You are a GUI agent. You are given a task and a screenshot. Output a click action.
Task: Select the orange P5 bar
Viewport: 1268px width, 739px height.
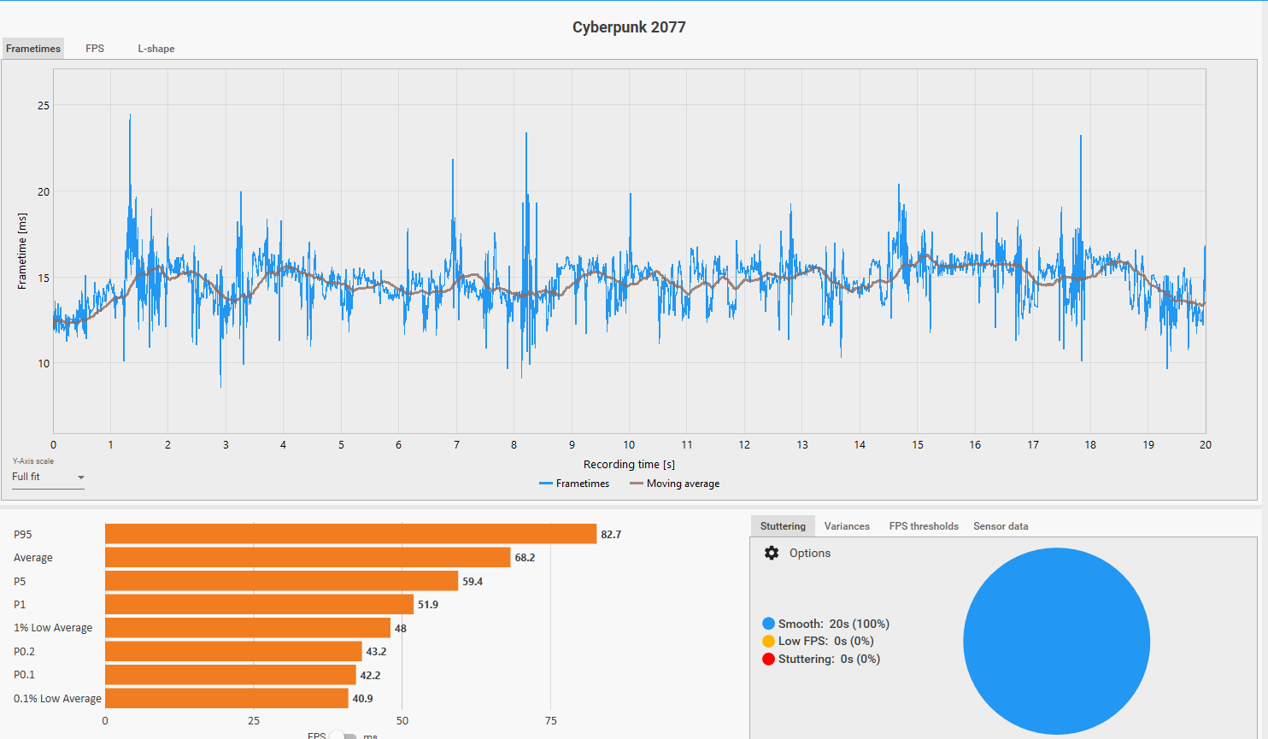(281, 581)
